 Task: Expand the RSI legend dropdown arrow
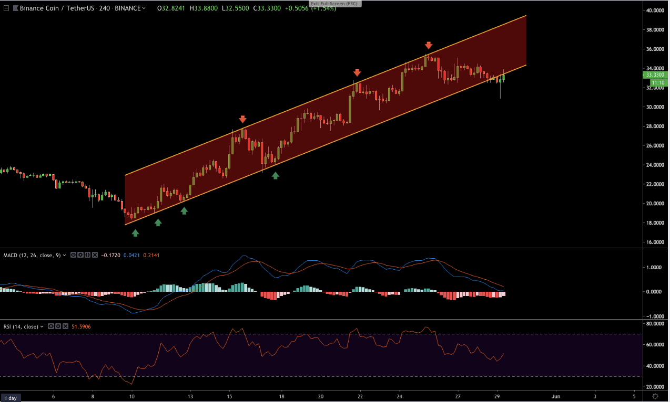[42, 326]
